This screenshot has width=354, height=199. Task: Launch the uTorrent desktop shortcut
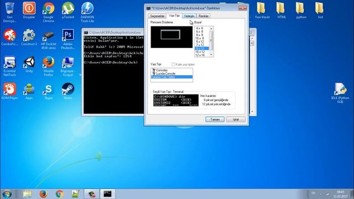[x=68, y=10]
